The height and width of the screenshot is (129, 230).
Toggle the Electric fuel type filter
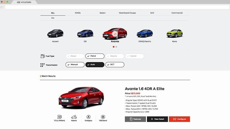pyautogui.click(x=115, y=56)
